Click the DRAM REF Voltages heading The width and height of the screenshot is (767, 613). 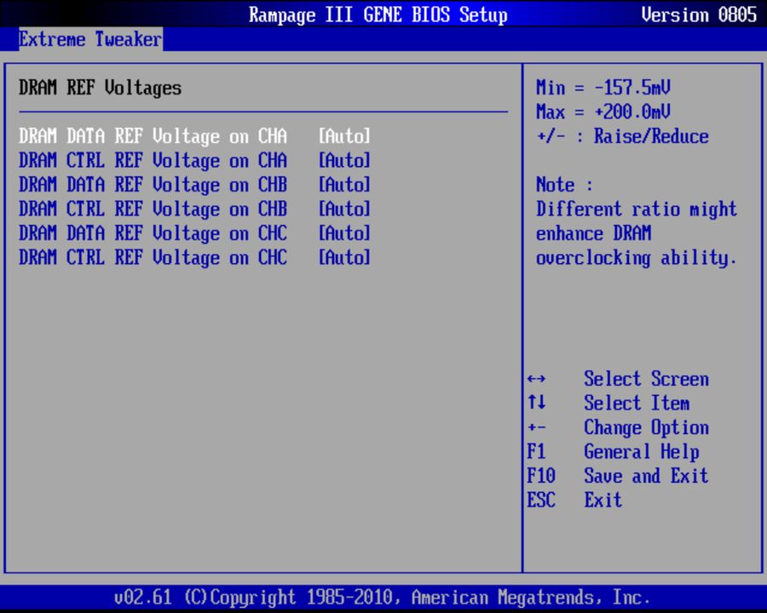click(101, 89)
